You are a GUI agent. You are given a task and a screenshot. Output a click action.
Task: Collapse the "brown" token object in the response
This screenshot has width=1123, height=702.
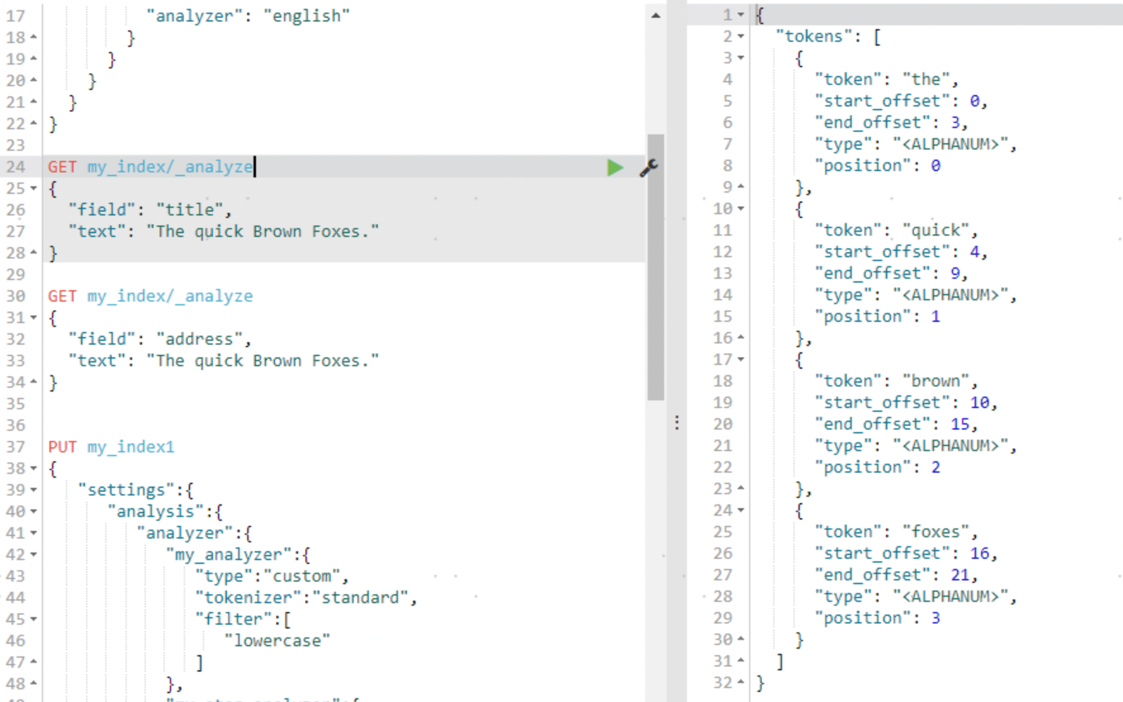pyautogui.click(x=741, y=359)
